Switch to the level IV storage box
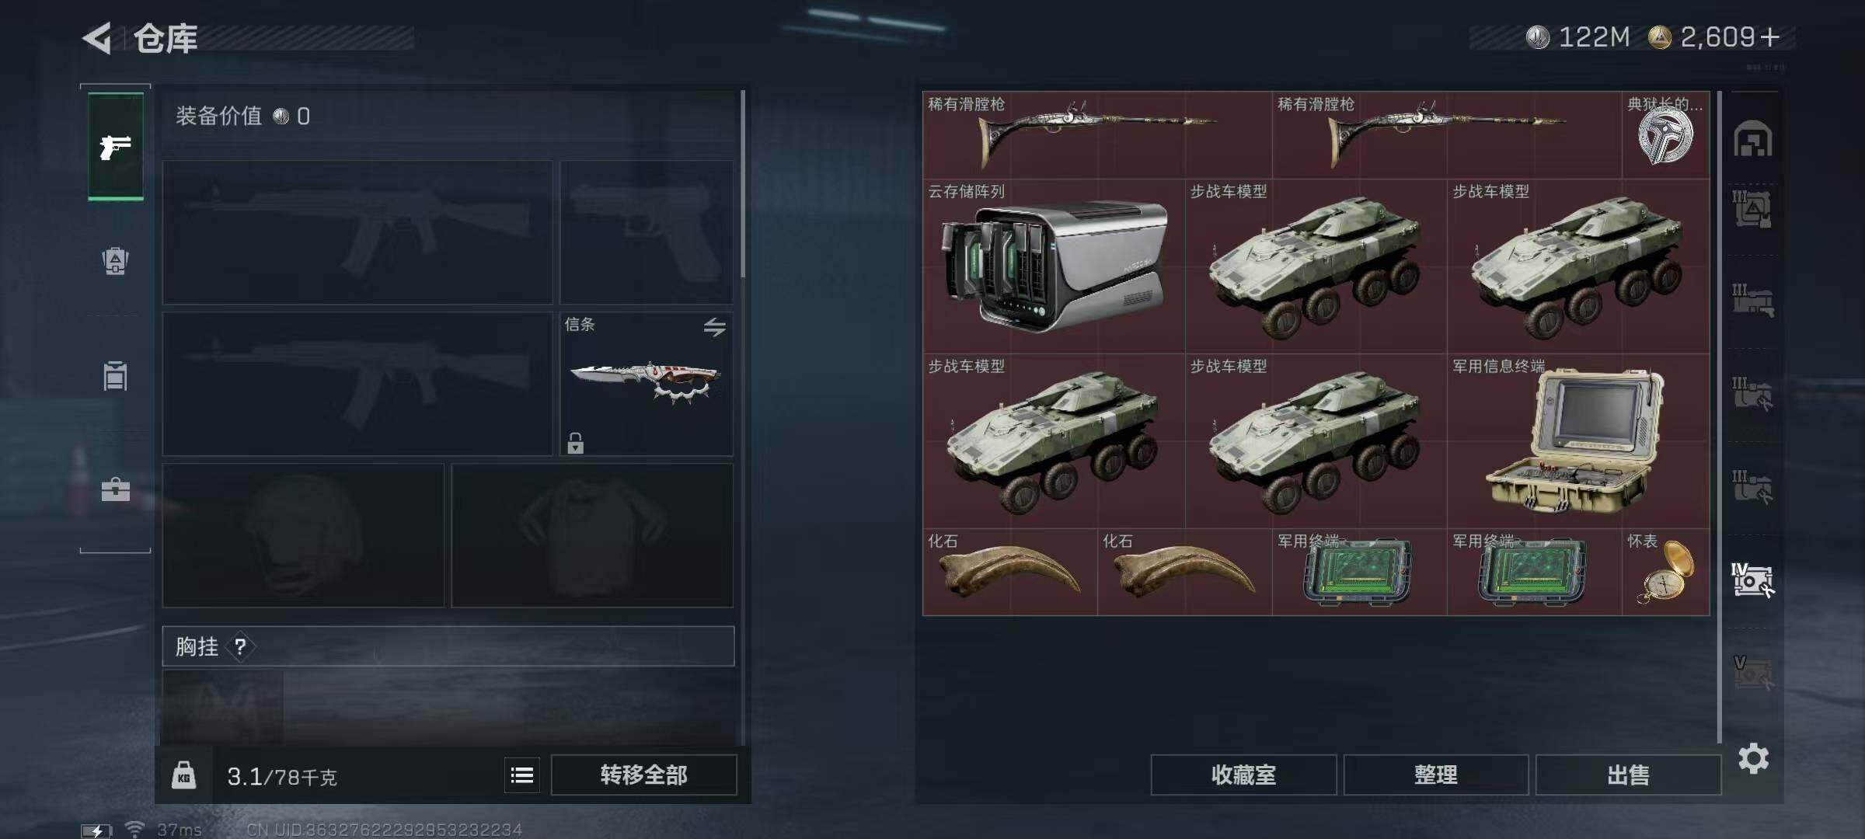This screenshot has height=839, width=1865. pos(1752,580)
